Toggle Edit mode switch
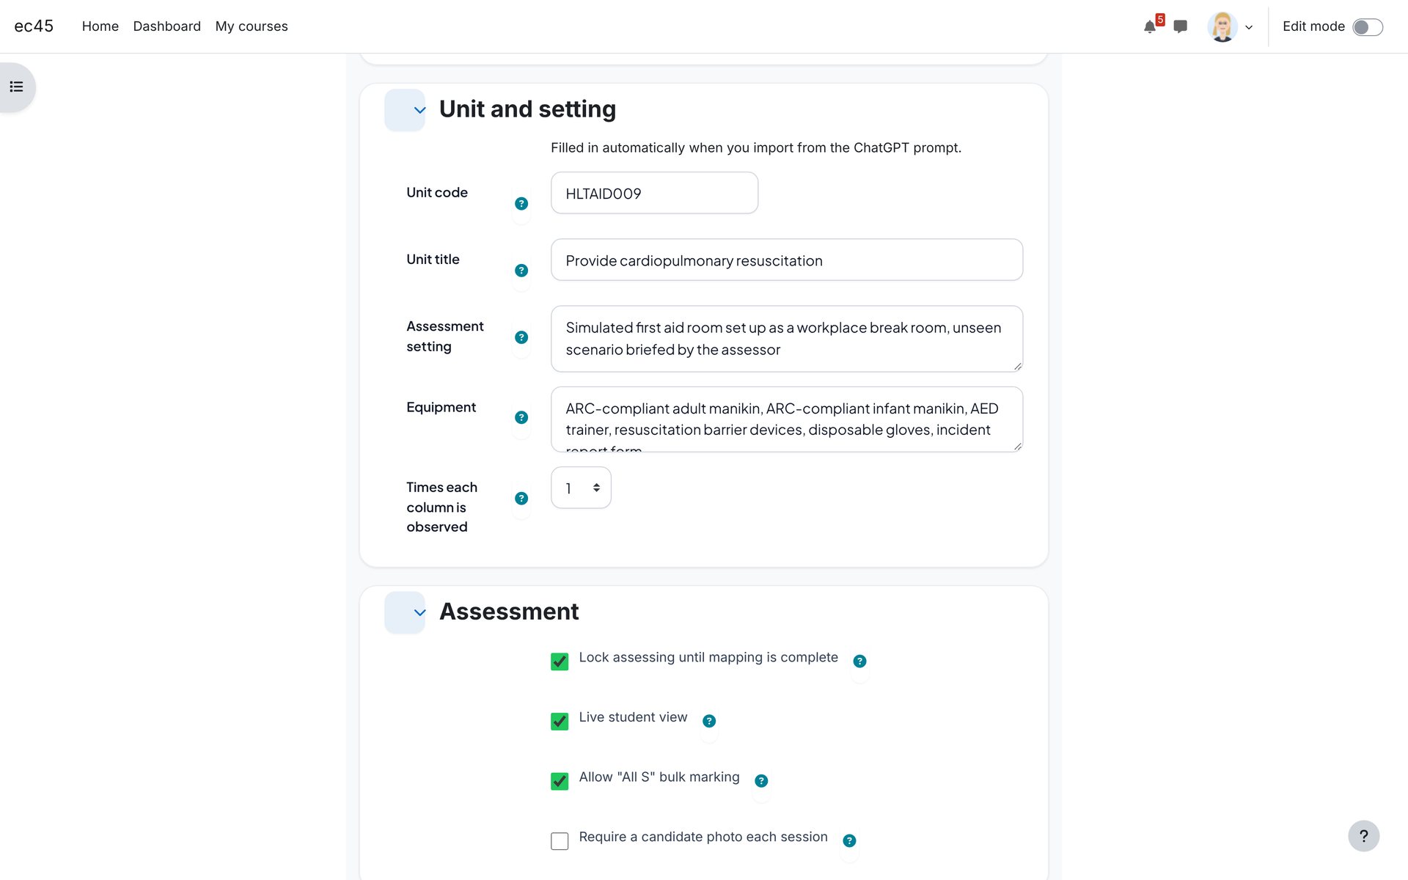 point(1368,27)
